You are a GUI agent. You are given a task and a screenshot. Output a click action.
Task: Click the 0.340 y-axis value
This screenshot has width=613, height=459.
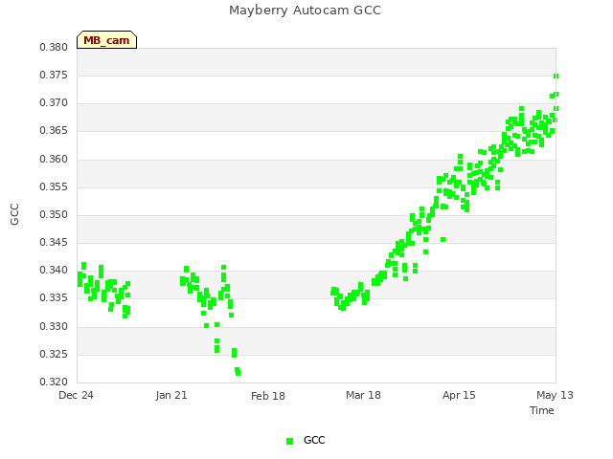pos(54,270)
